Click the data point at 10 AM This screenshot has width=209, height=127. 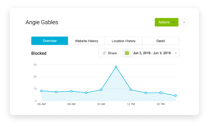[101, 90]
